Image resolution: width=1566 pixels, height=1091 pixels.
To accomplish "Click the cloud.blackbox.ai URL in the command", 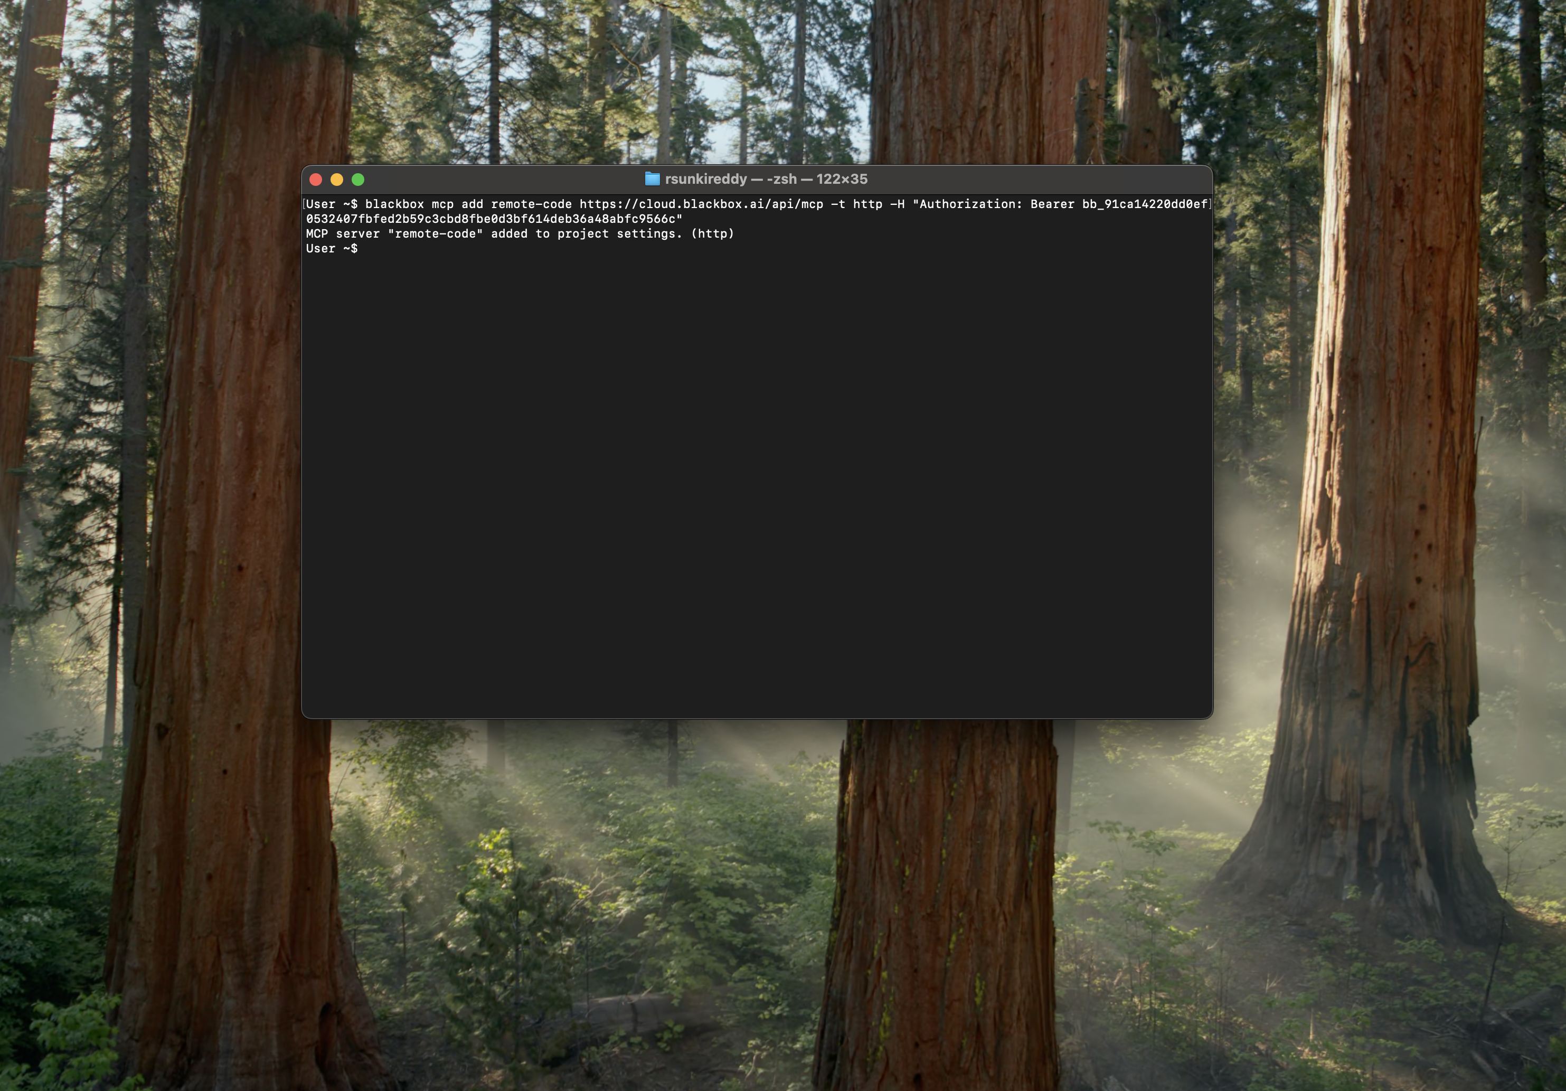I will click(701, 204).
